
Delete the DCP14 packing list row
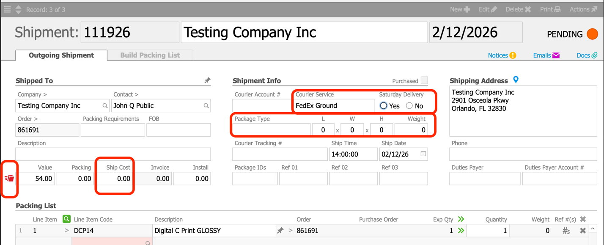(x=583, y=231)
